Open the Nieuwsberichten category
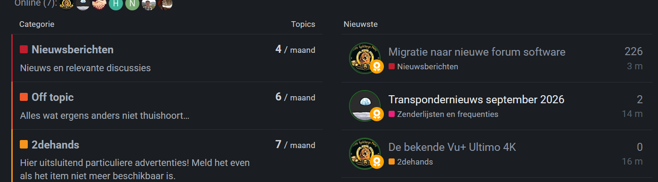 73,50
